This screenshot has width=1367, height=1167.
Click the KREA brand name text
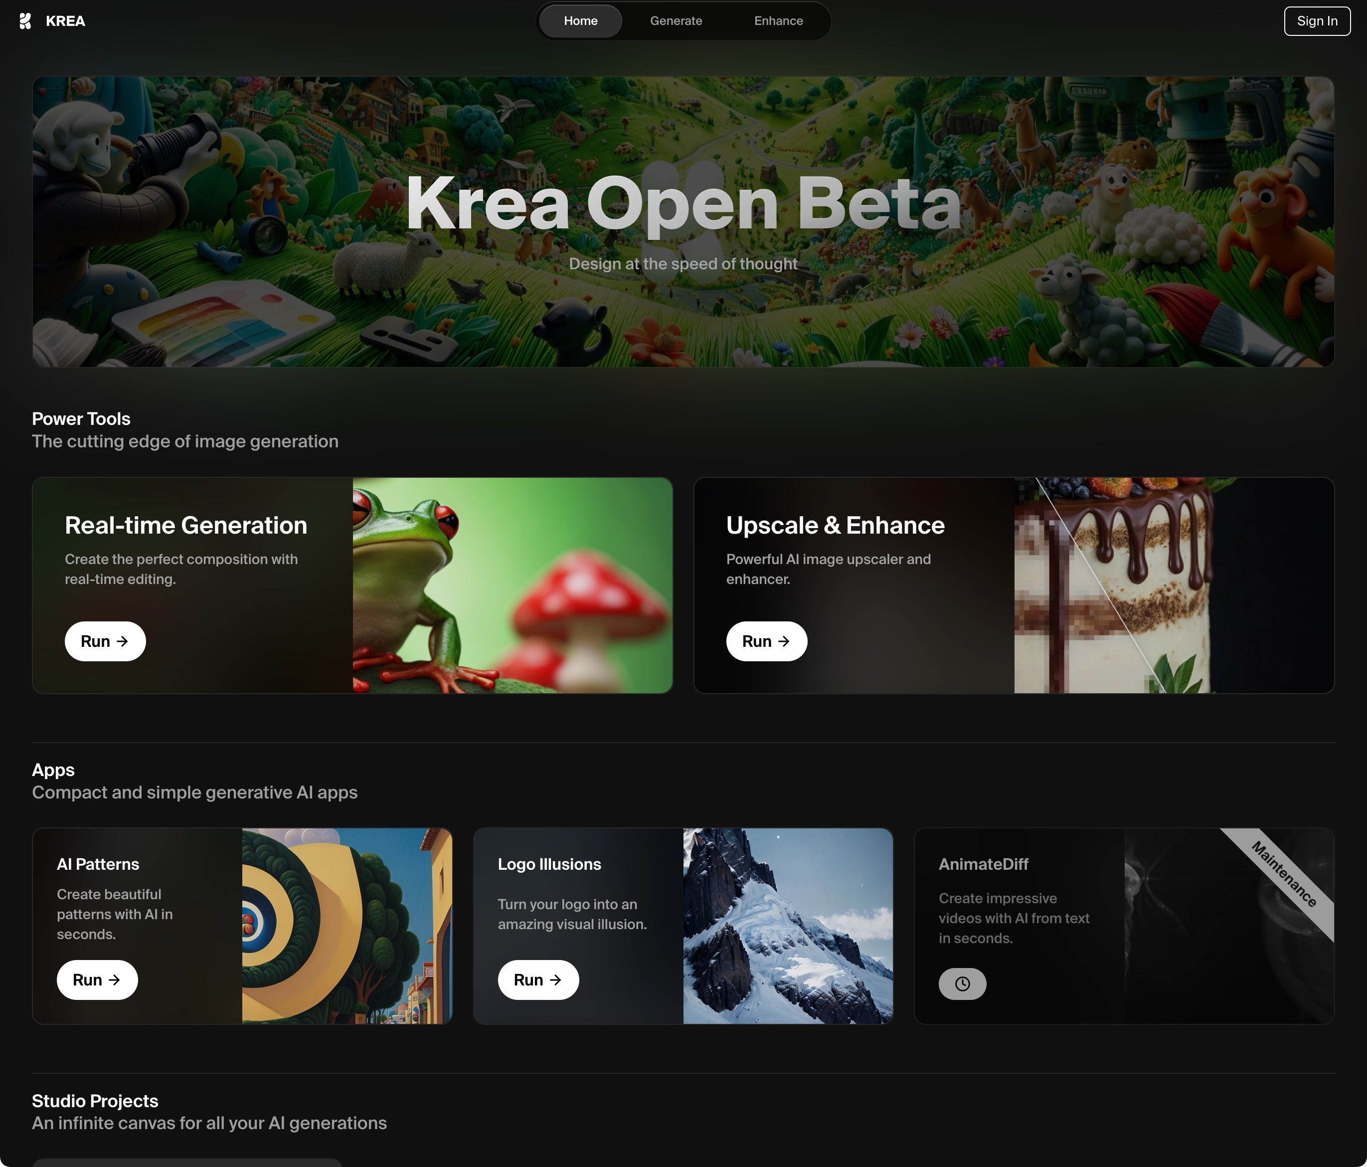point(65,21)
